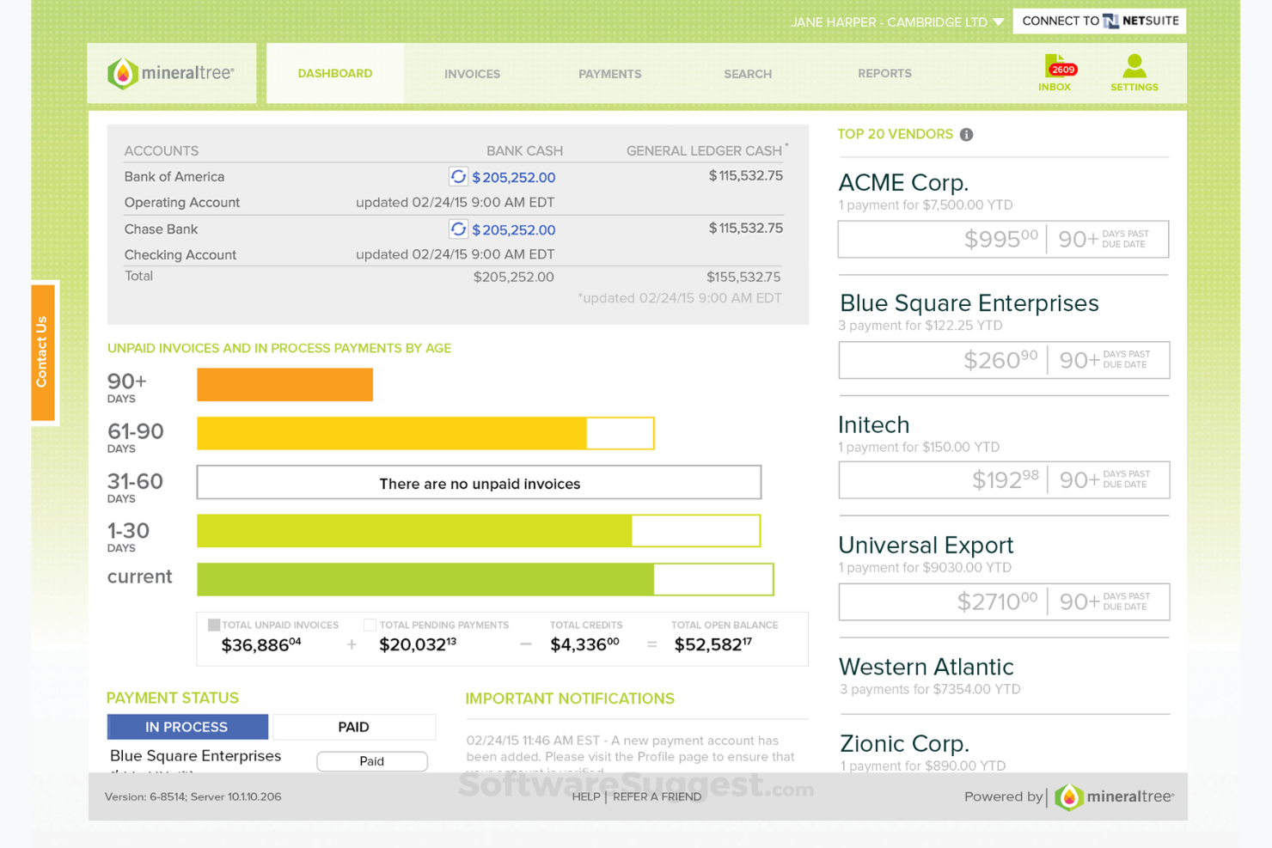Click the $20,032.13 pending payments total
Image resolution: width=1272 pixels, height=848 pixels.
point(418,644)
